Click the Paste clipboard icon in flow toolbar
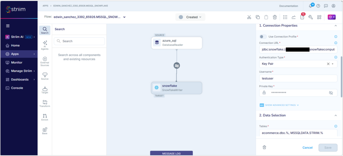 click(x=266, y=17)
